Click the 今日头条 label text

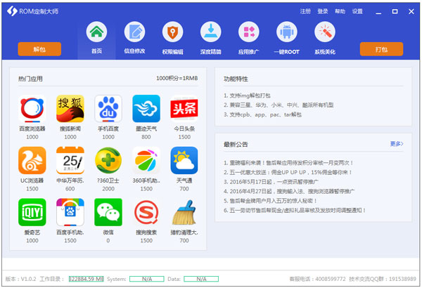(184, 129)
